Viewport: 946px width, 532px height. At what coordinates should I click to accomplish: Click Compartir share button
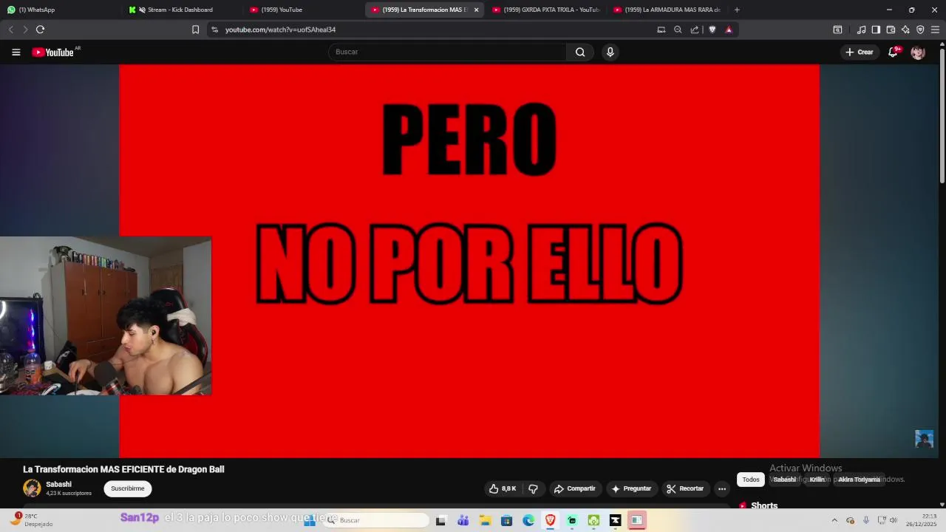tap(574, 488)
